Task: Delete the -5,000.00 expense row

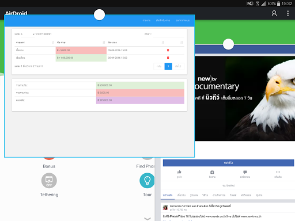Action: (168, 50)
